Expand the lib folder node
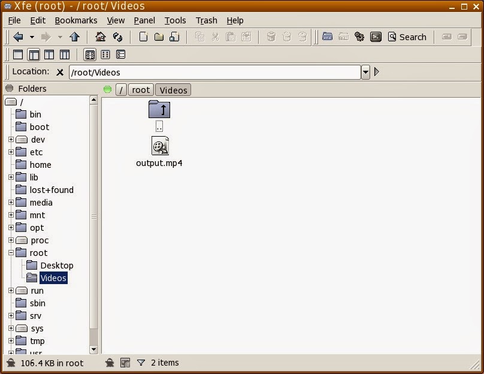The image size is (484, 374). coord(11,177)
